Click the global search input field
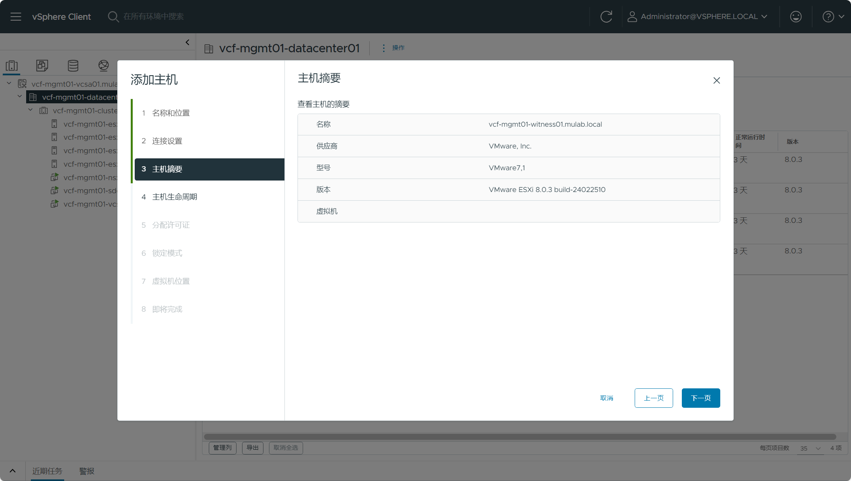Viewport: 851px width, 481px height. click(x=153, y=17)
